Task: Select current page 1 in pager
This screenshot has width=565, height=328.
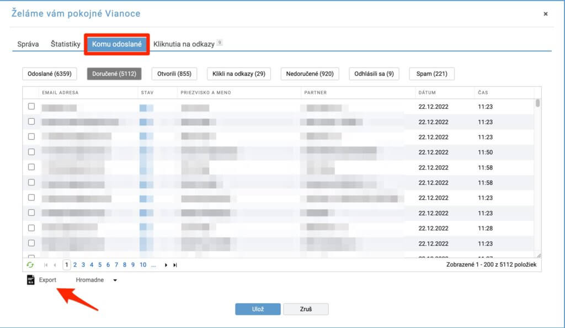Action: point(66,265)
